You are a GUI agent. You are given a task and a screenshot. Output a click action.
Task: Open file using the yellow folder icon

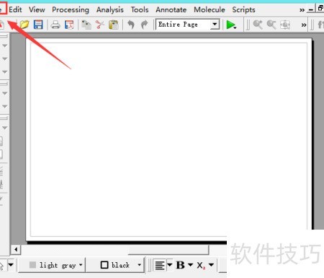click(x=24, y=25)
